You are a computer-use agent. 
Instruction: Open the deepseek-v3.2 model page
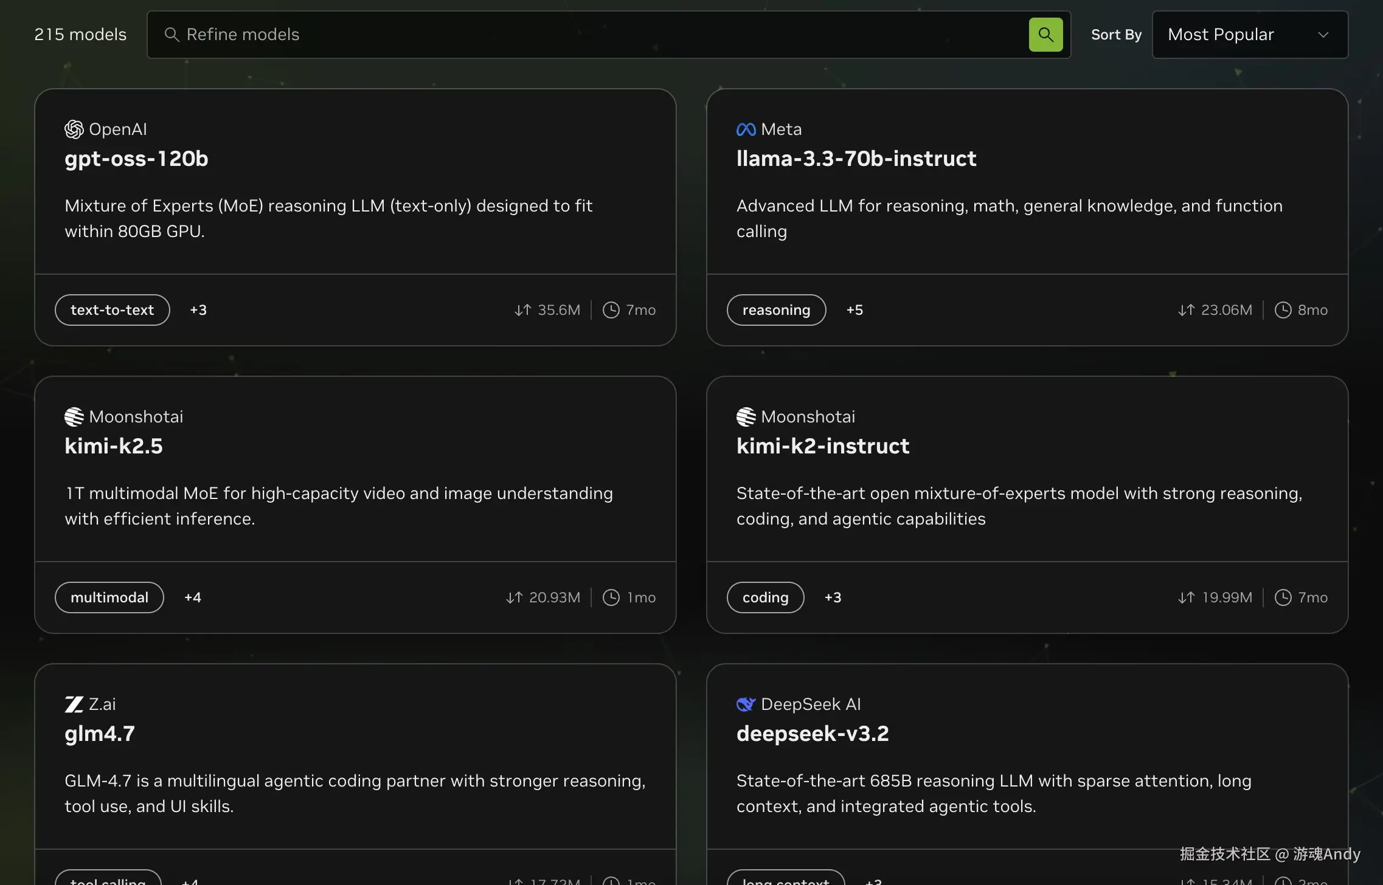[813, 733]
